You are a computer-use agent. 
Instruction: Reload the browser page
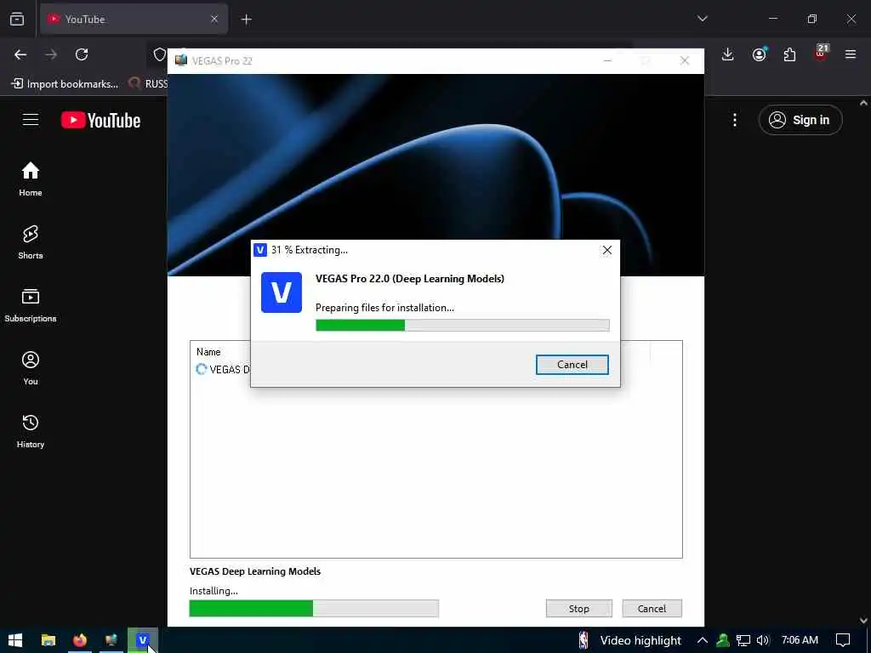point(82,54)
